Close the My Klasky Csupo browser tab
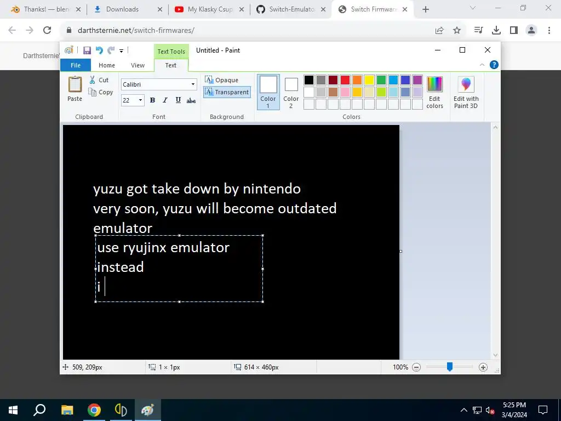This screenshot has height=421, width=561. pyautogui.click(x=242, y=10)
